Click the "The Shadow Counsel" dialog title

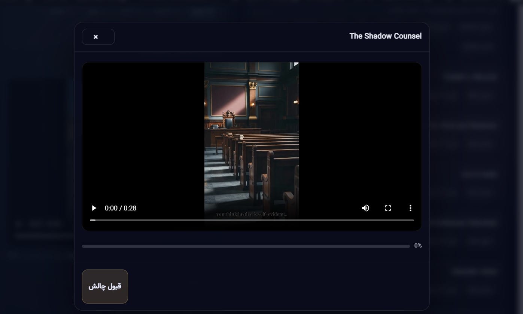point(385,36)
